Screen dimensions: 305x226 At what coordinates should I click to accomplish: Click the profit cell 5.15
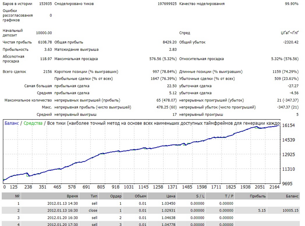(x=262, y=210)
